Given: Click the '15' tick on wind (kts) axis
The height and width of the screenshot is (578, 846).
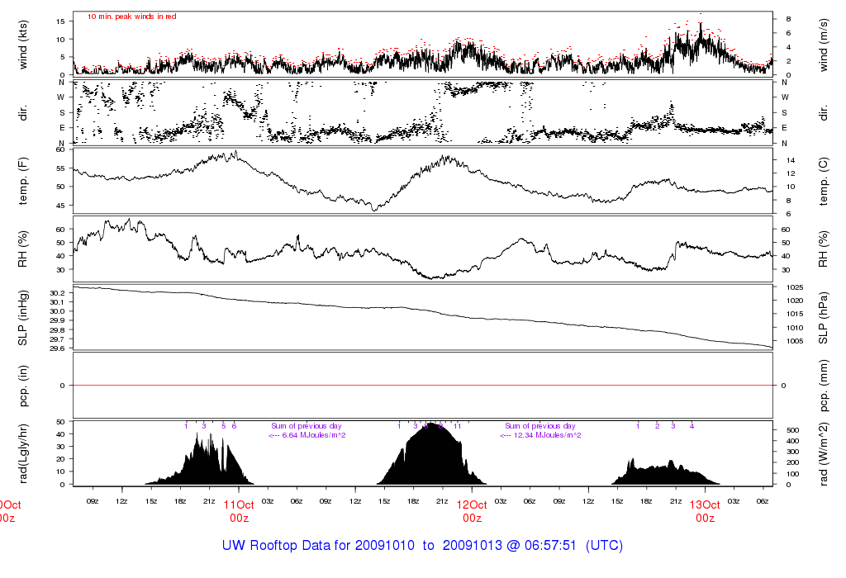Looking at the screenshot, I should (59, 21).
